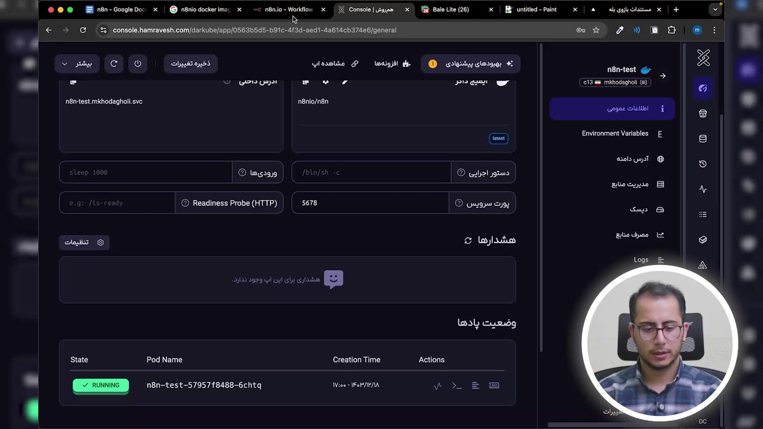Click help icon beside Readiness Probe (HTTP)
This screenshot has height=429, width=763.
coord(185,203)
